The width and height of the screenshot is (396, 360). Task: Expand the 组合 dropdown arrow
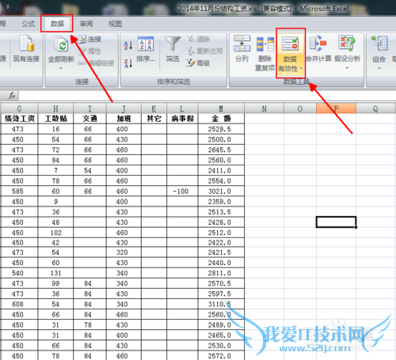[x=379, y=68]
